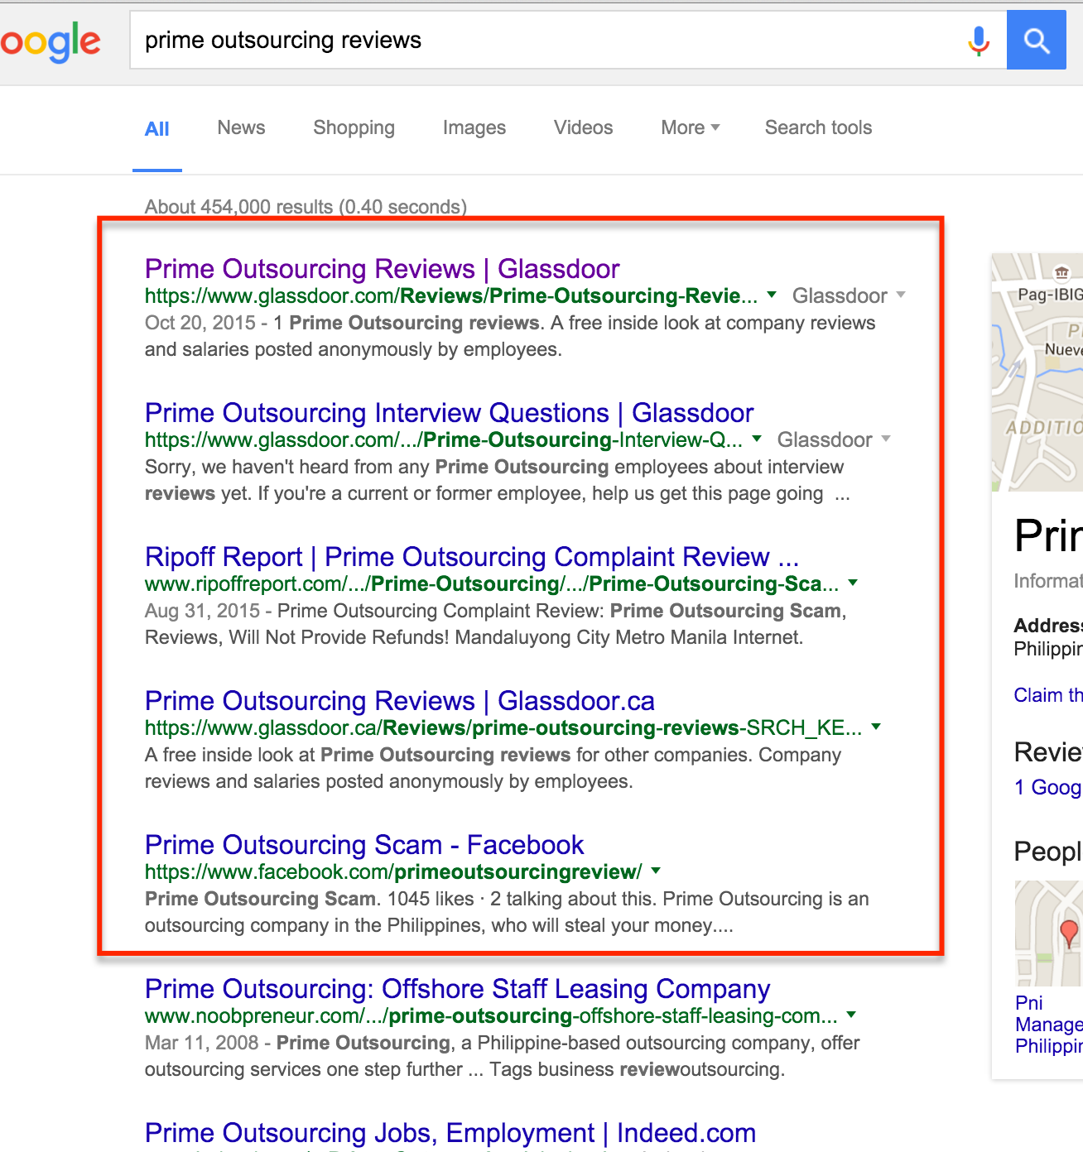Click the red map pin in the People thumbnail

1068,927
